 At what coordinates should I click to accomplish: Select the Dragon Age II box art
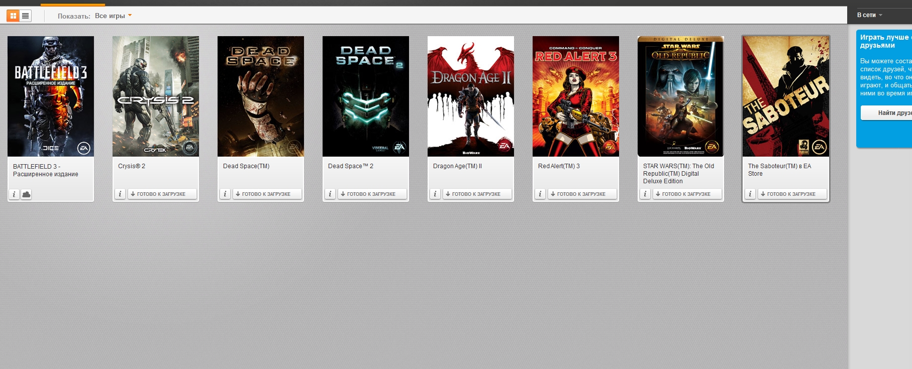tap(471, 96)
